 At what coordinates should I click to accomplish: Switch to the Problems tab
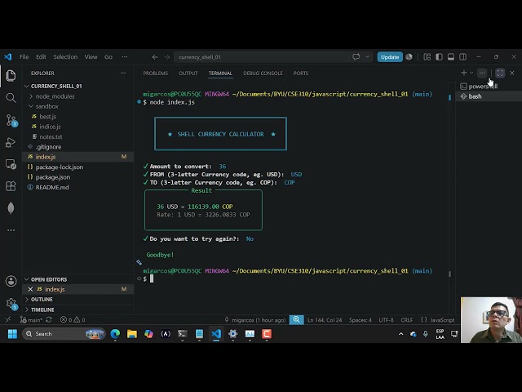[156, 73]
